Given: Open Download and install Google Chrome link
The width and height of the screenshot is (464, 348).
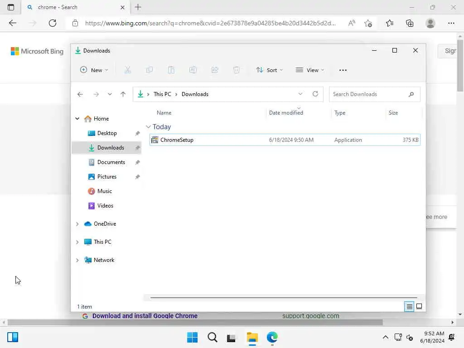Looking at the screenshot, I should click(x=145, y=316).
